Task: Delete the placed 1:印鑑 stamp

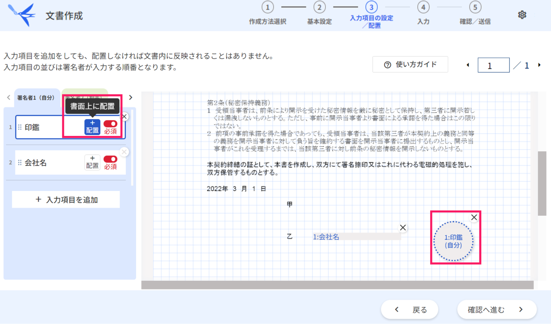Action: coord(474,217)
